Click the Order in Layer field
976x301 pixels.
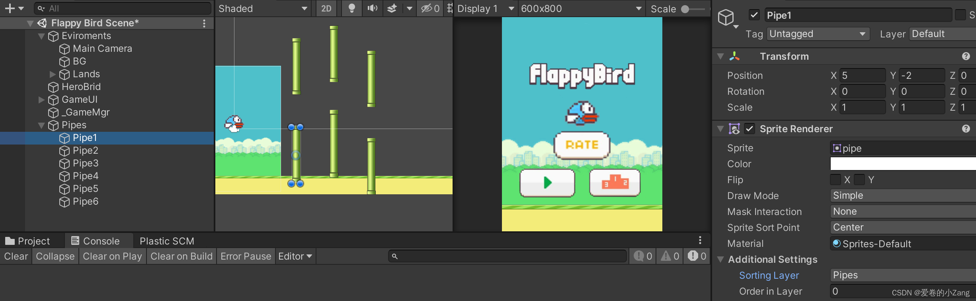(x=903, y=291)
